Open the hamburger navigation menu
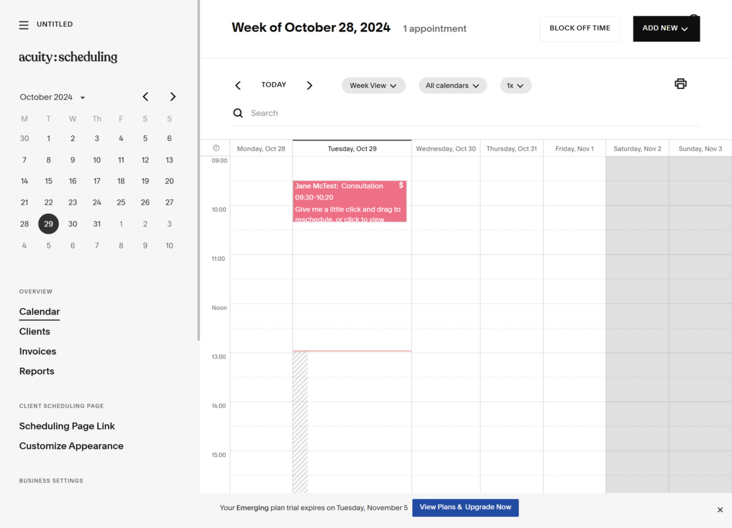This screenshot has width=732, height=528. coord(24,25)
